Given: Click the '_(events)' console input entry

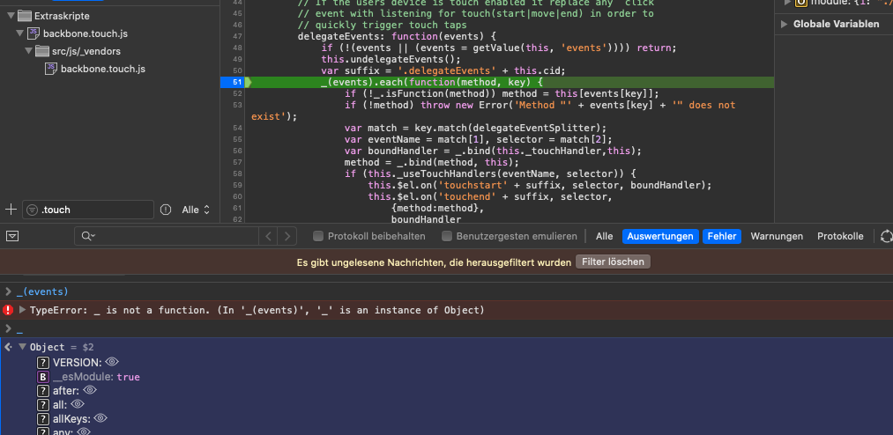Looking at the screenshot, I should [42, 291].
